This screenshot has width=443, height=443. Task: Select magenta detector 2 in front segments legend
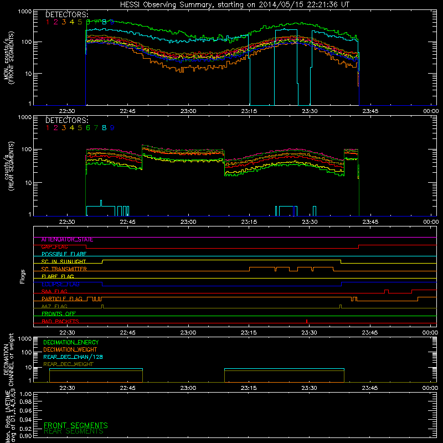click(x=56, y=22)
